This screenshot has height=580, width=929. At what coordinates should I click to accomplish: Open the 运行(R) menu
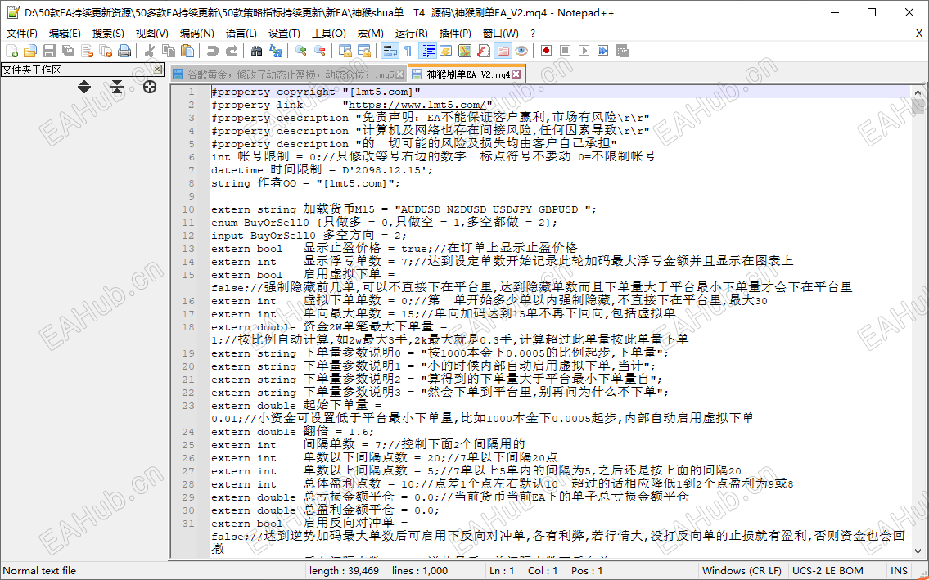click(411, 34)
